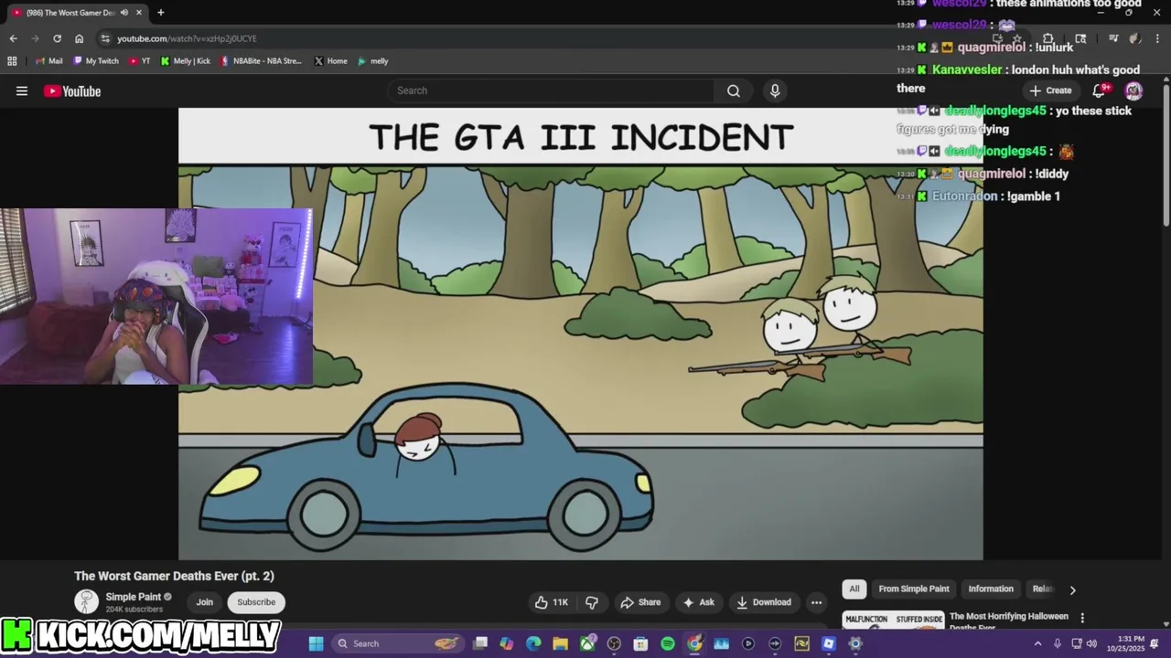This screenshot has height=658, width=1171.
Task: Open the Melly | Kick bookmark
Action: [185, 61]
